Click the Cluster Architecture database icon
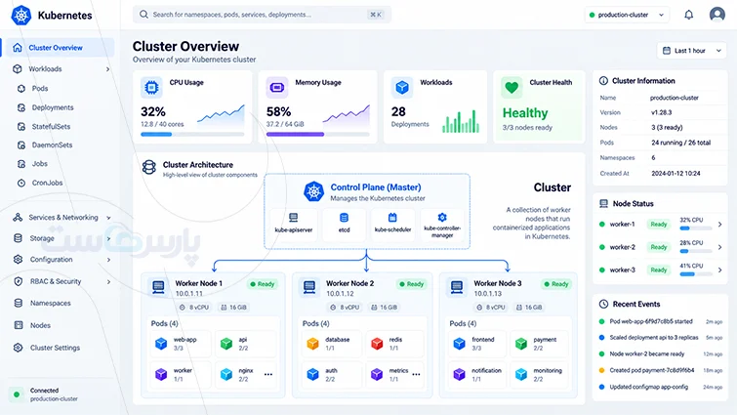This screenshot has height=415, width=737. (149, 167)
